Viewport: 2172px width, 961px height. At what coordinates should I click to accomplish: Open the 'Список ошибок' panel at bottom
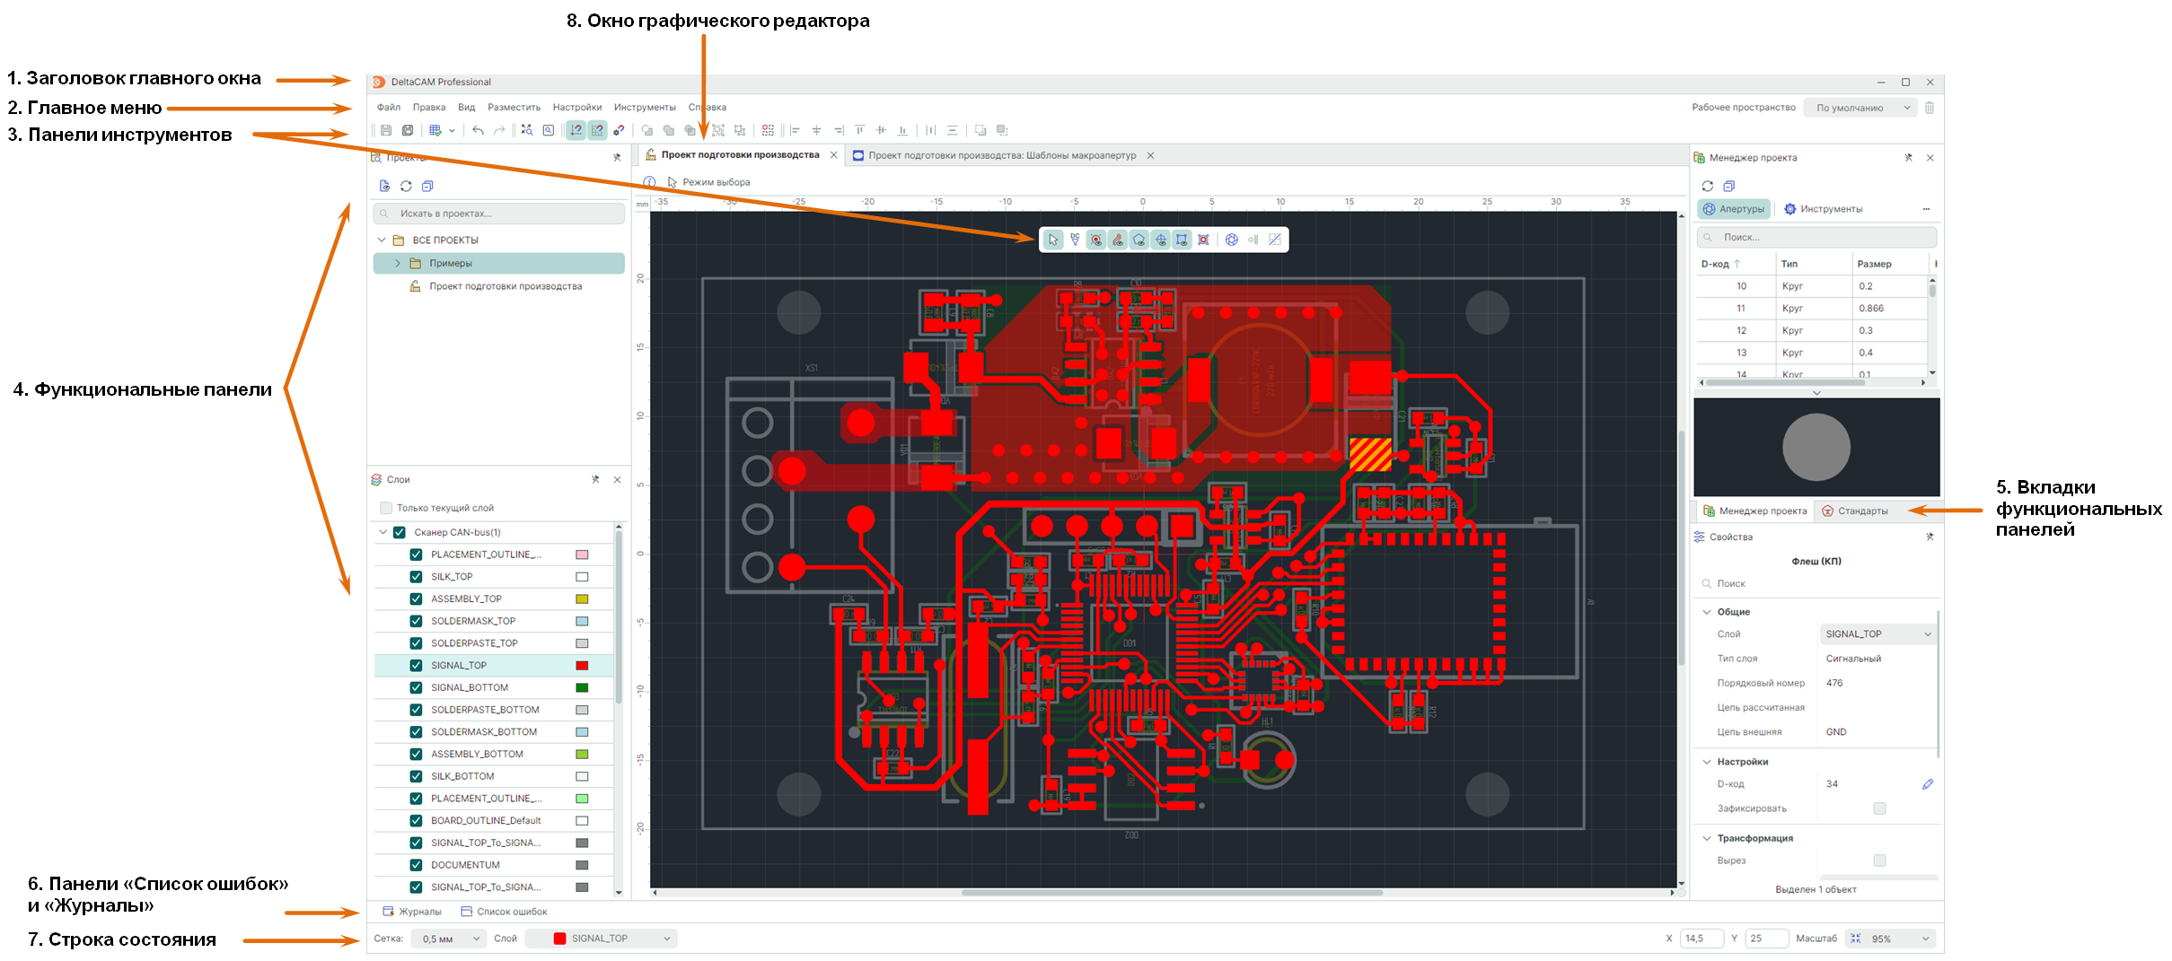[504, 912]
